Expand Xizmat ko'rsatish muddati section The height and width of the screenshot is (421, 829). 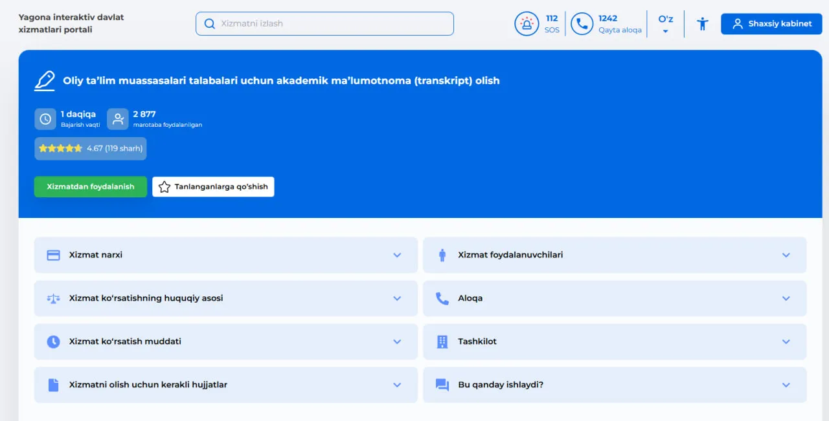click(225, 341)
